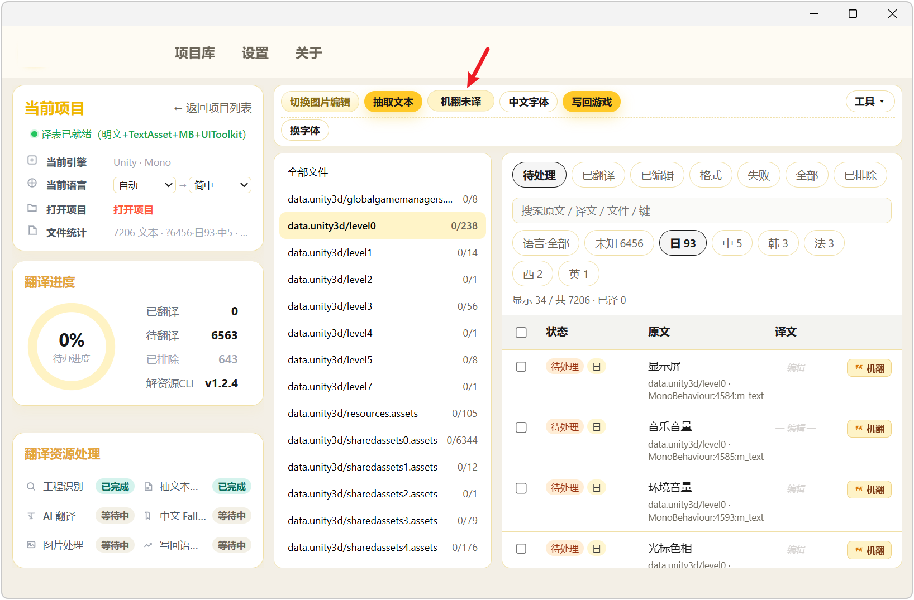Select data.unity3d/level0 file row

(383, 226)
